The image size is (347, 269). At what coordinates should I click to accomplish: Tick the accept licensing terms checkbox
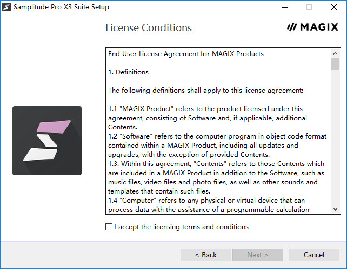coord(109,227)
